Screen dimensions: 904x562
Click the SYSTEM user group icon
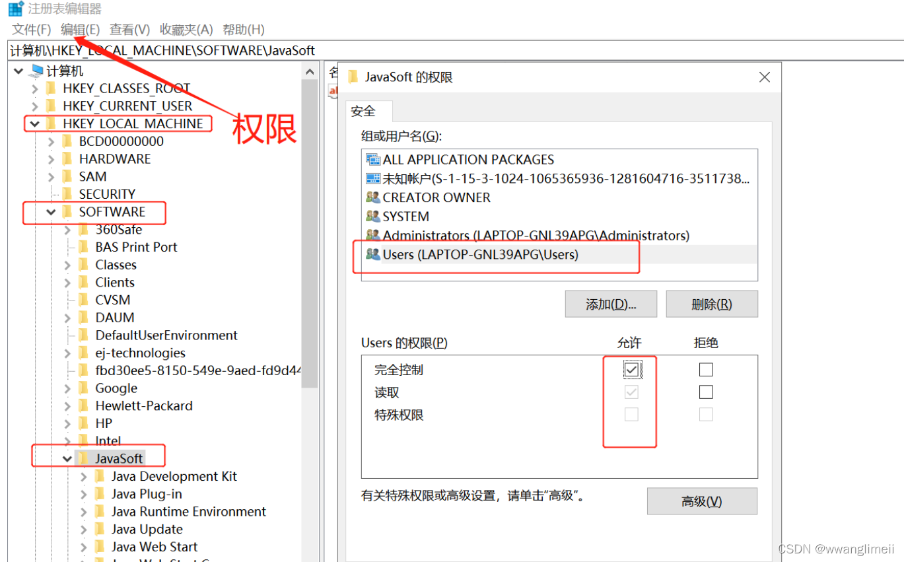[x=373, y=216]
